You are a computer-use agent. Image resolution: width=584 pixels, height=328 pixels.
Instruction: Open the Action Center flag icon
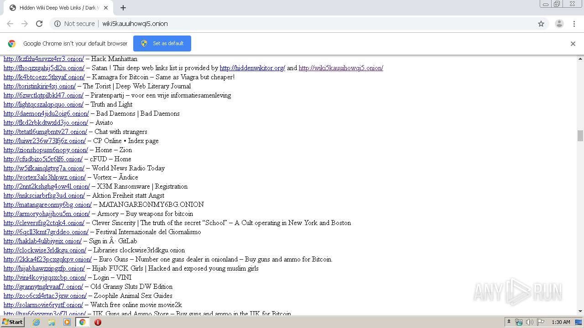click(x=541, y=322)
